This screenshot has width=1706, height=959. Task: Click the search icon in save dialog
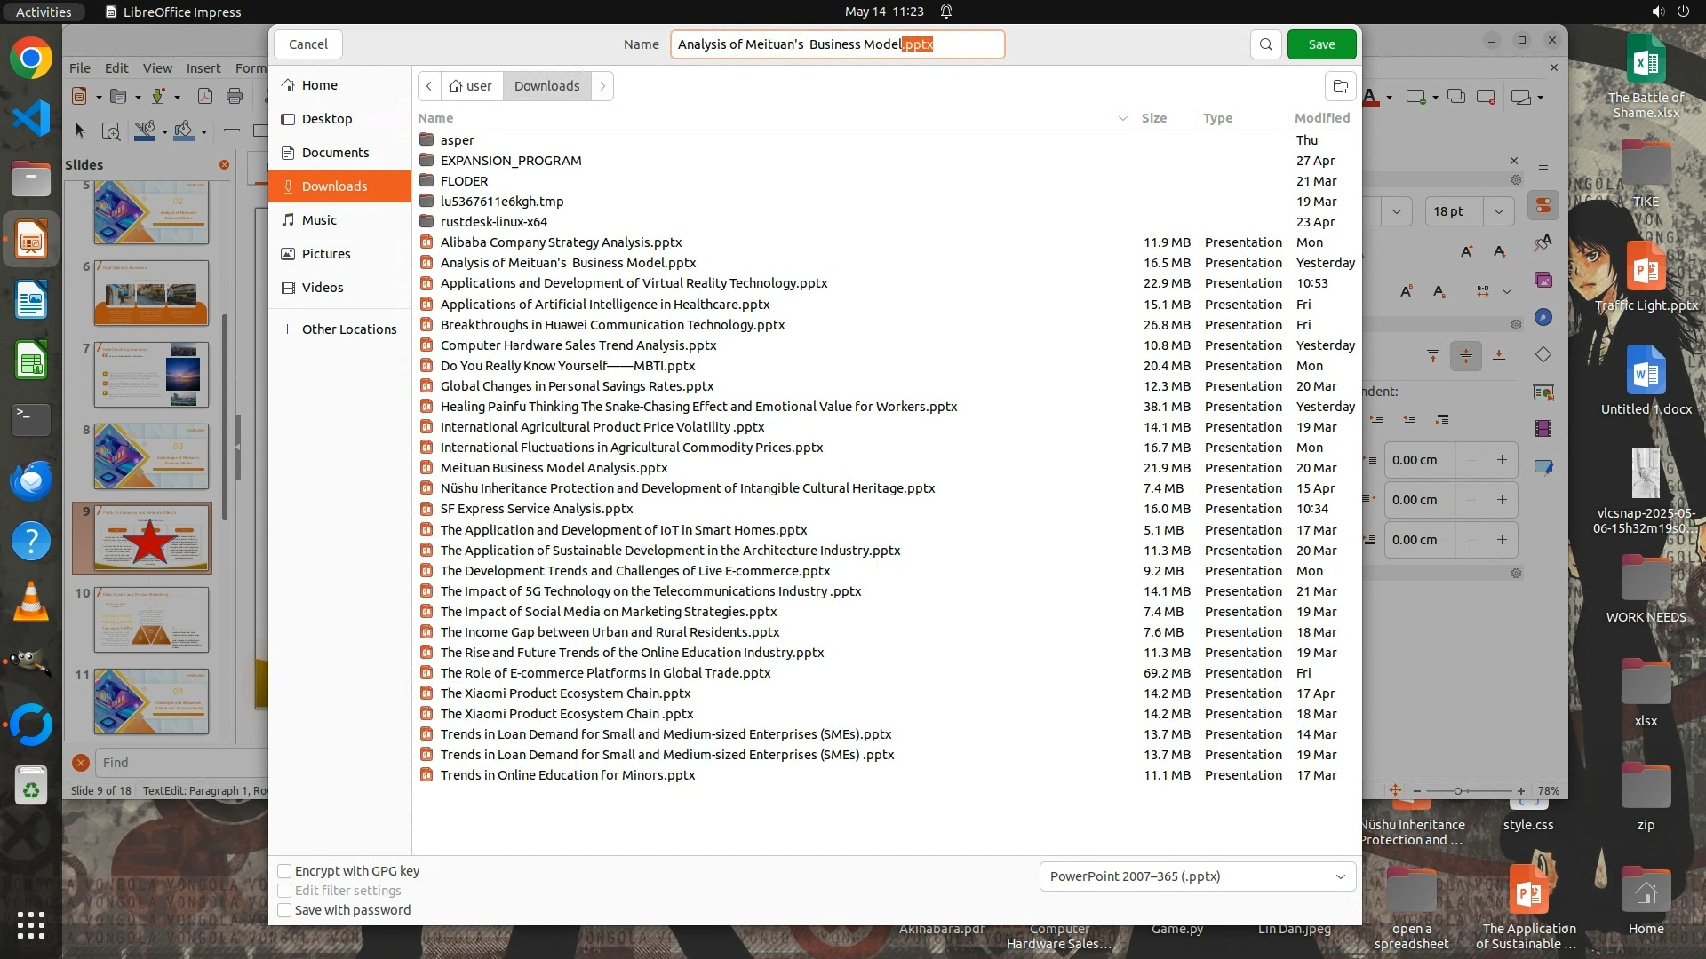1265,44
